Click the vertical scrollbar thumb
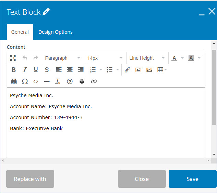The width and height of the screenshot is (217, 193). point(214,87)
